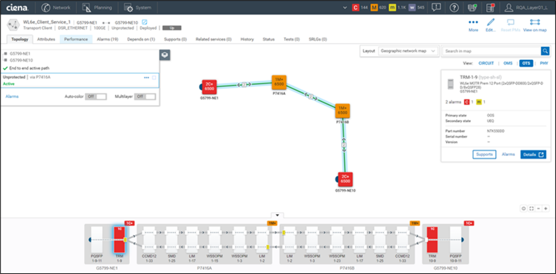Viewport: 556px width, 274px height.
Task: Click the Supports button in TRM-1-9 panel
Action: tap(484, 155)
